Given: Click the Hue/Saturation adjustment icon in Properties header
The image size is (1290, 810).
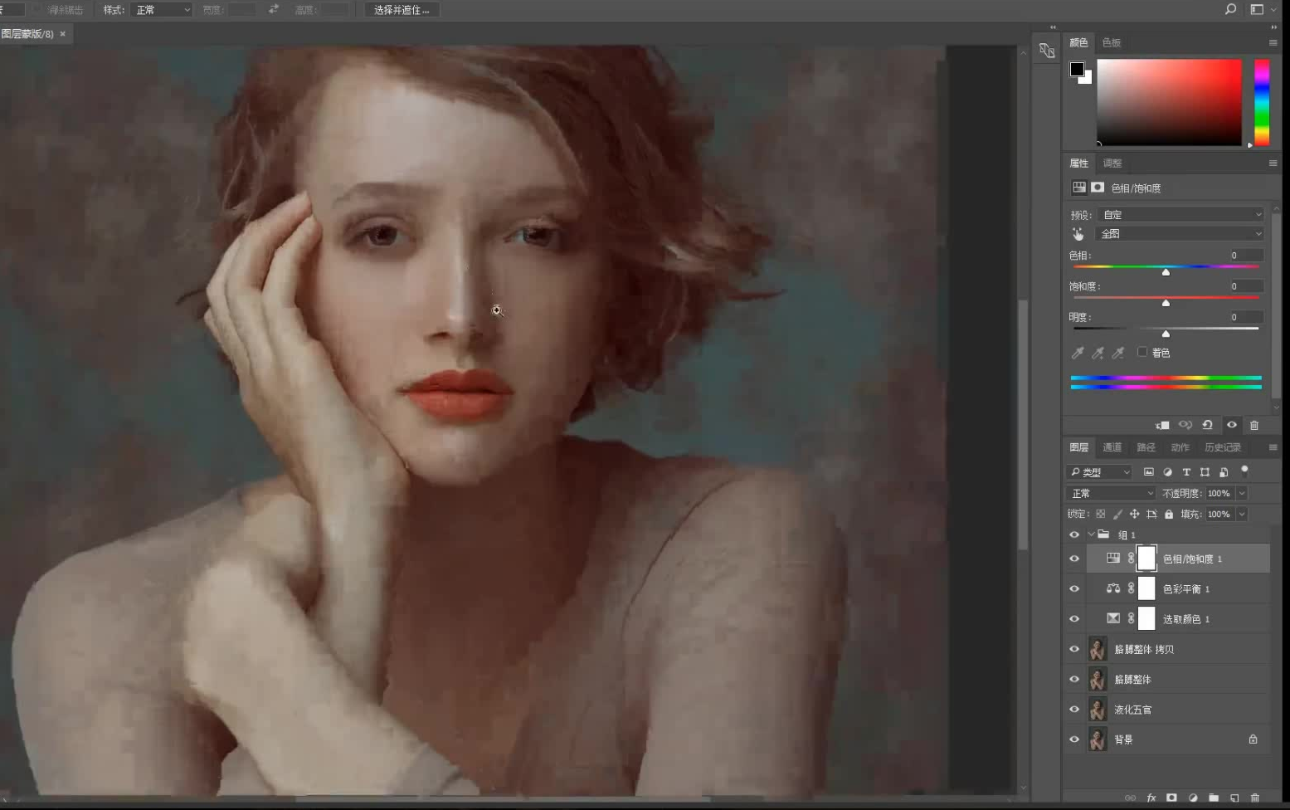Looking at the screenshot, I should (x=1079, y=188).
